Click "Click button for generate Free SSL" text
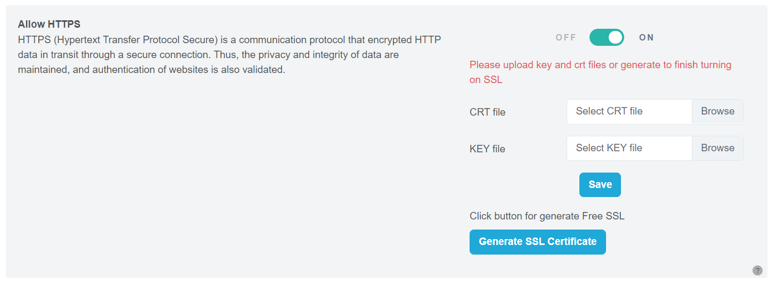The height and width of the screenshot is (286, 775). (x=547, y=216)
